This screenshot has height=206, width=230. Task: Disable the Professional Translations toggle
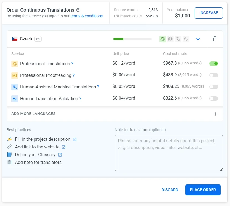(x=213, y=64)
